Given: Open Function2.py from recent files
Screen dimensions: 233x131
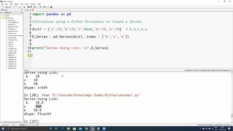Looking at the screenshot, I should 12,38.
